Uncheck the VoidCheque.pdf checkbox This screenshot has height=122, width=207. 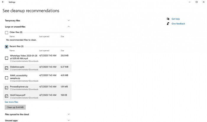[7, 96]
